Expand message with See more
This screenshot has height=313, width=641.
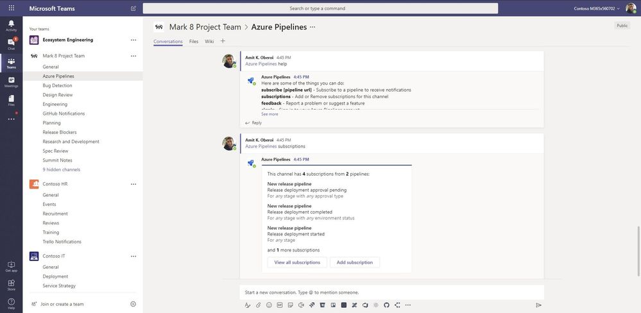[269, 114]
